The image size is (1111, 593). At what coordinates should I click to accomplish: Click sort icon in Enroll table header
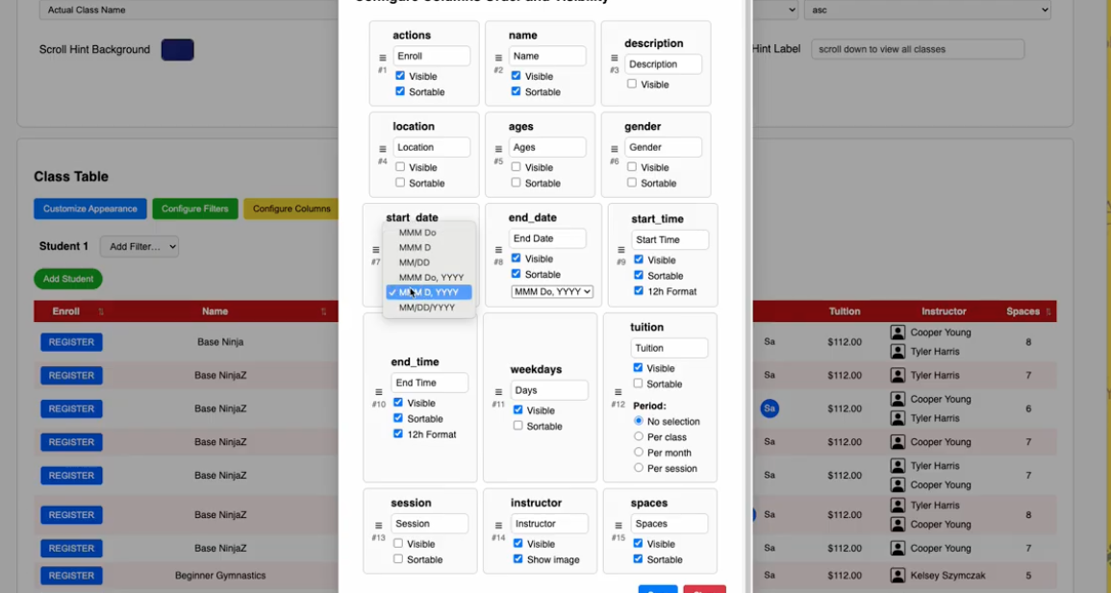pos(101,312)
